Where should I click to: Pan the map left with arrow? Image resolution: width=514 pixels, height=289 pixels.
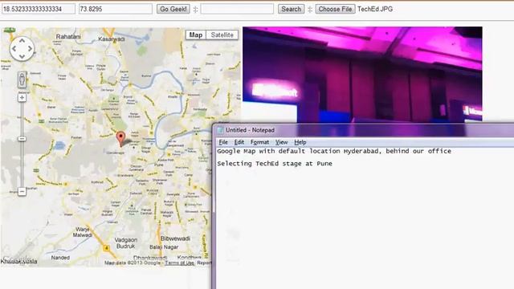14,49
